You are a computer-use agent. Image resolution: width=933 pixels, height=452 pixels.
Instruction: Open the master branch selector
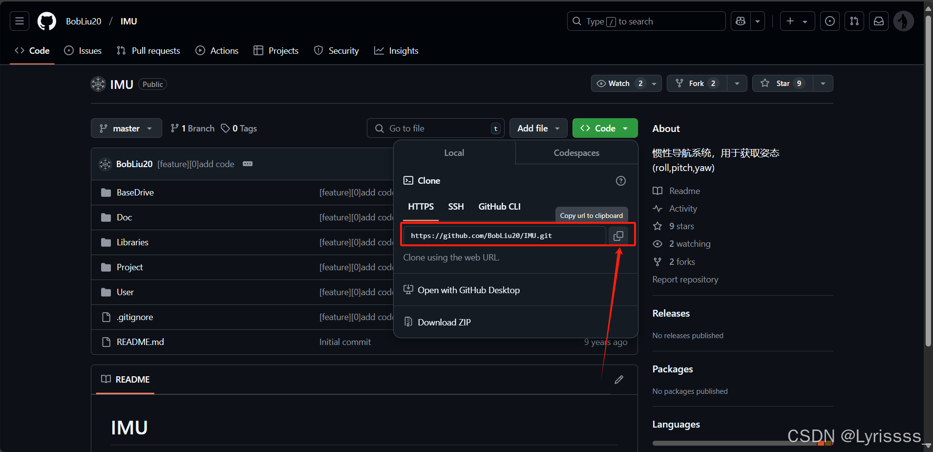[126, 128]
